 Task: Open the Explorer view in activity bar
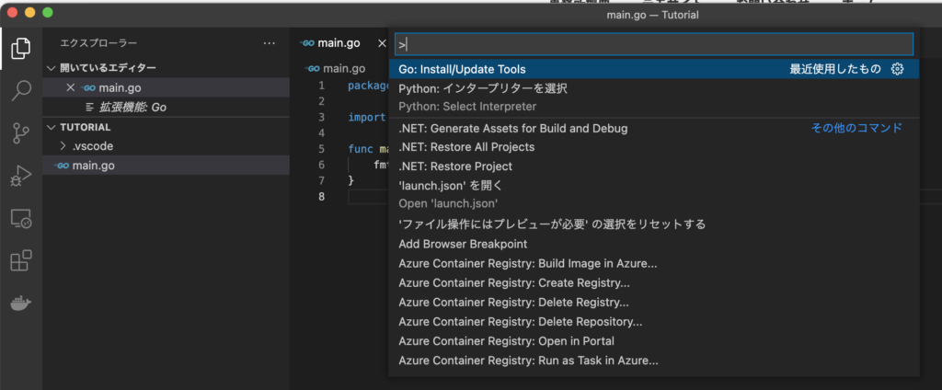tap(21, 48)
